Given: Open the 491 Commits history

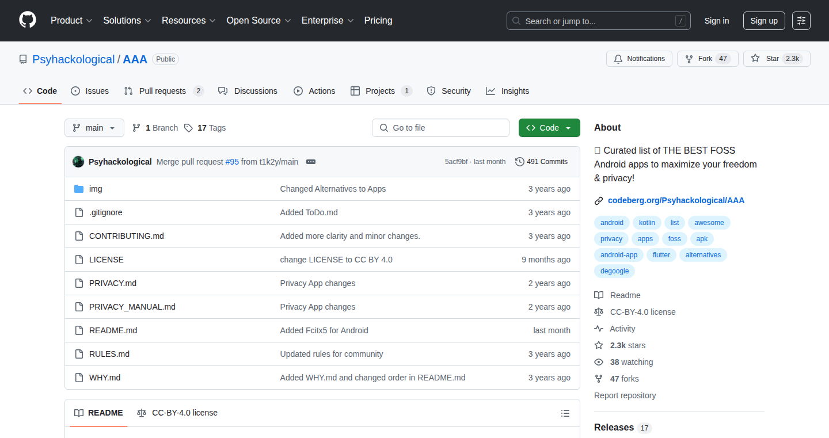Looking at the screenshot, I should click(541, 162).
